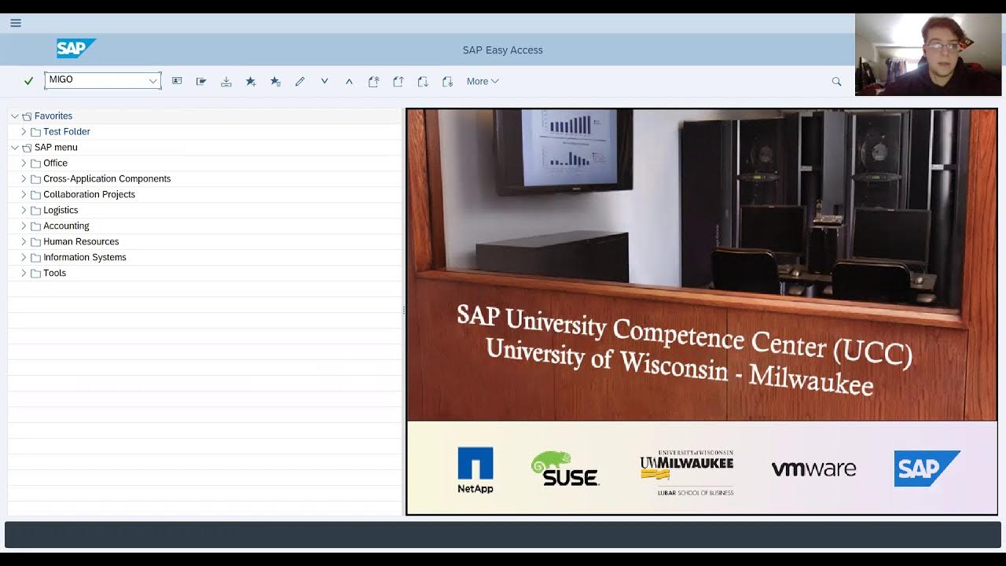
Task: Click the Office folder icon
Action: 35,164
